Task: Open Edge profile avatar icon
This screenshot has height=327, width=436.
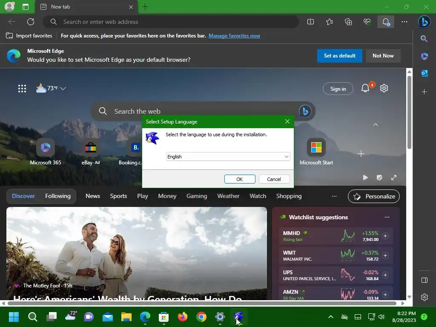Action: coord(9,6)
